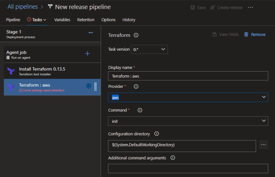
Task: Click the info icon beside Command
Action: tap(140, 110)
